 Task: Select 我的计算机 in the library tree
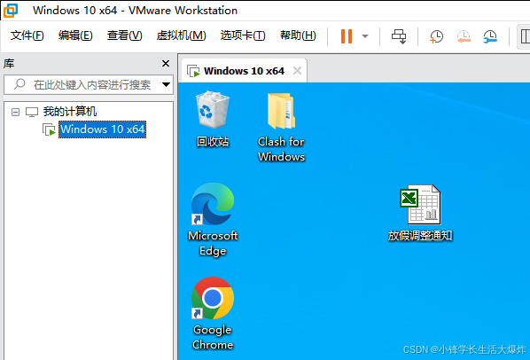tap(70, 112)
